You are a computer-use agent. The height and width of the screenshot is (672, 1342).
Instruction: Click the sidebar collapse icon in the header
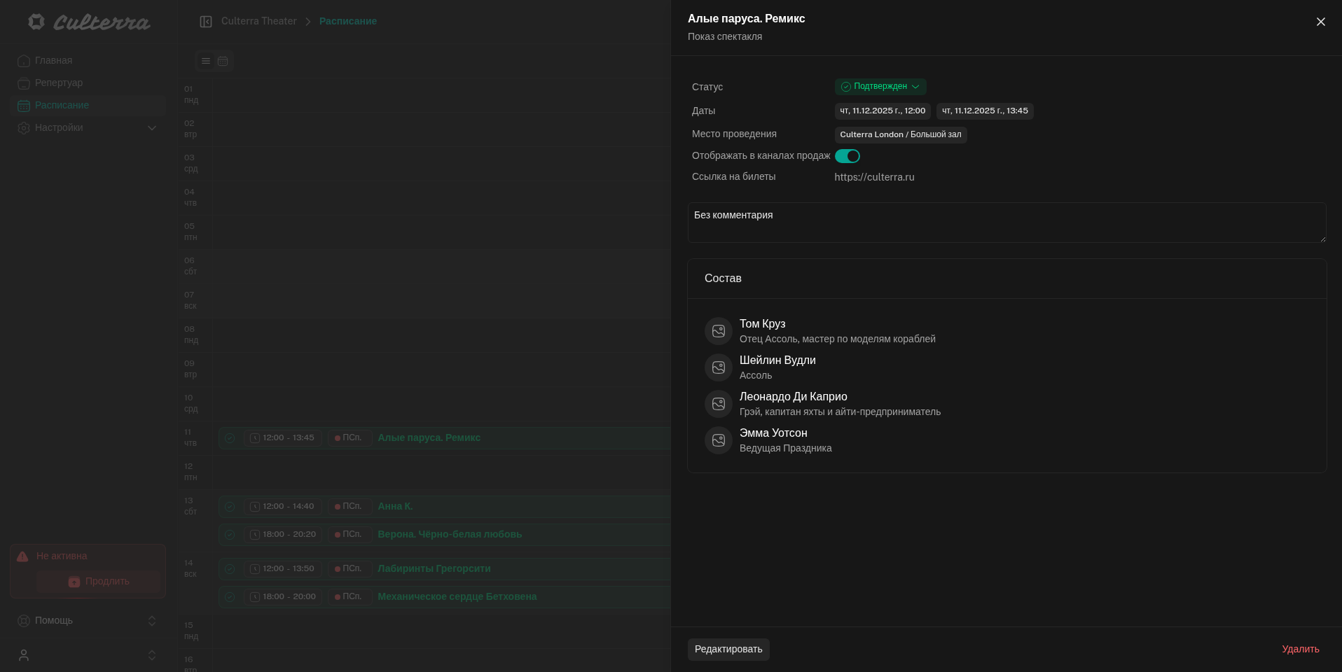206,22
